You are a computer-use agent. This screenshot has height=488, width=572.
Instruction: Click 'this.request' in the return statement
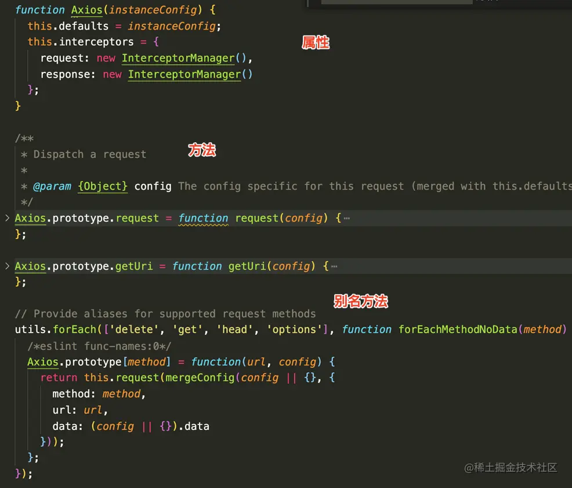point(121,378)
